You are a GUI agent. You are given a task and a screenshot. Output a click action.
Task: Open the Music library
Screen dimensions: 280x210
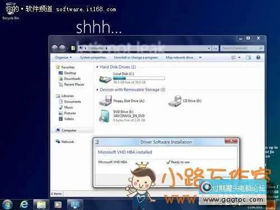[66, 108]
